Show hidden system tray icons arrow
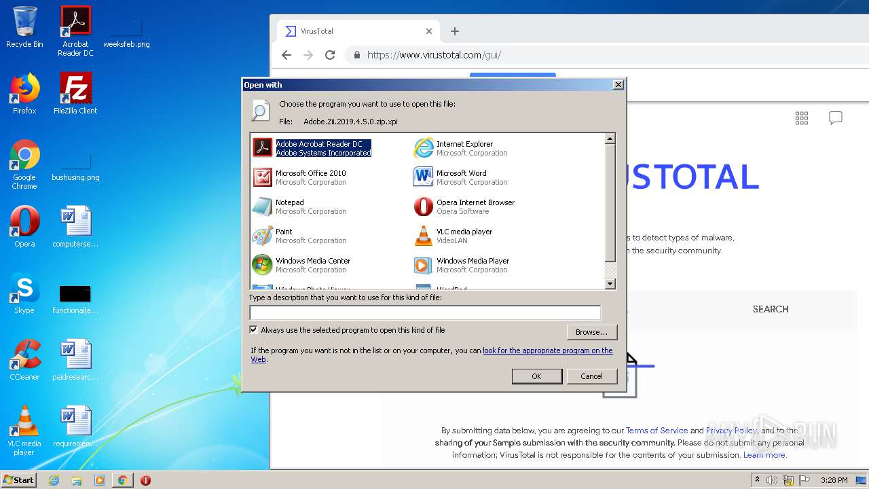This screenshot has height=489, width=869. [757, 479]
